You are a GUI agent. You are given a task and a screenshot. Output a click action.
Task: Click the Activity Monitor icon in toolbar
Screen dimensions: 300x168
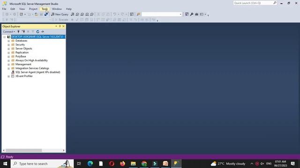point(132,14)
